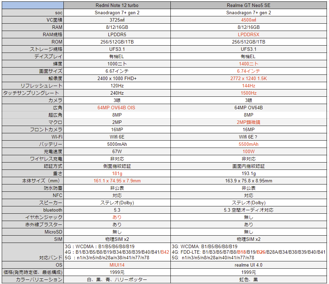
Task: Click the 'カラーバリエーション' row label
Action: coord(33,279)
